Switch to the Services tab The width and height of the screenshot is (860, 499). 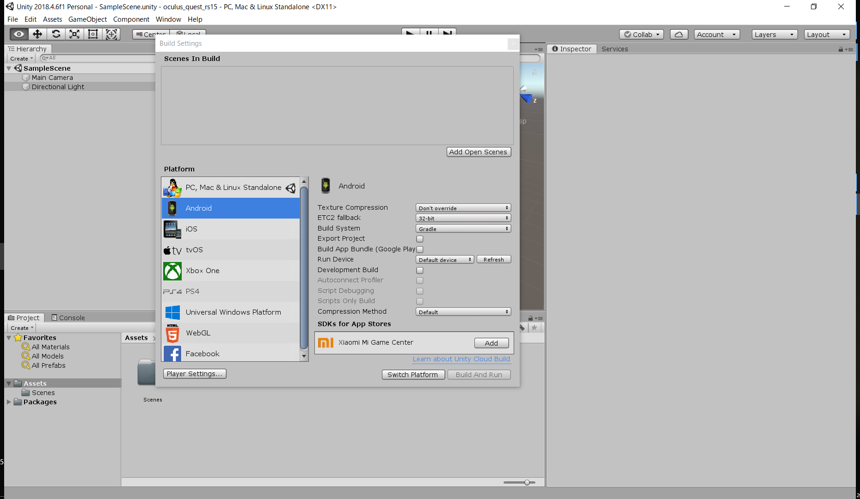[614, 49]
